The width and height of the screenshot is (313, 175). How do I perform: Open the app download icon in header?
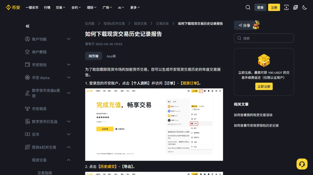coord(286,7)
